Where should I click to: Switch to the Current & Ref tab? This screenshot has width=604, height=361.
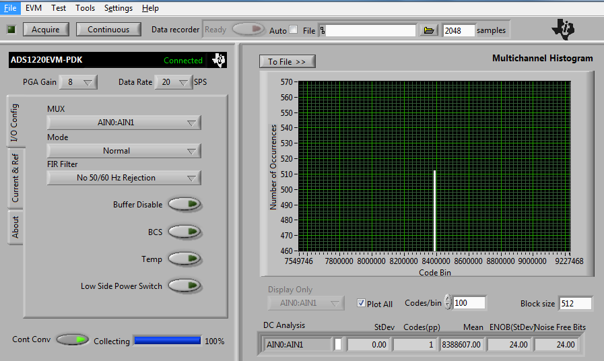15,178
